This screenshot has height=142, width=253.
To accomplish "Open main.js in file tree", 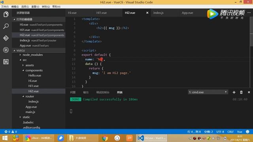I will coord(30,112).
